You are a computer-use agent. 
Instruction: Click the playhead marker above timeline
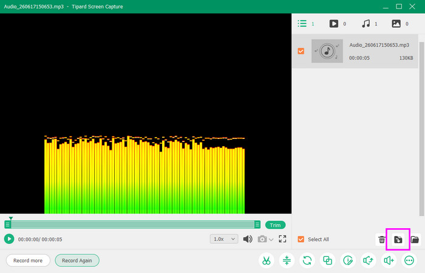11,218
